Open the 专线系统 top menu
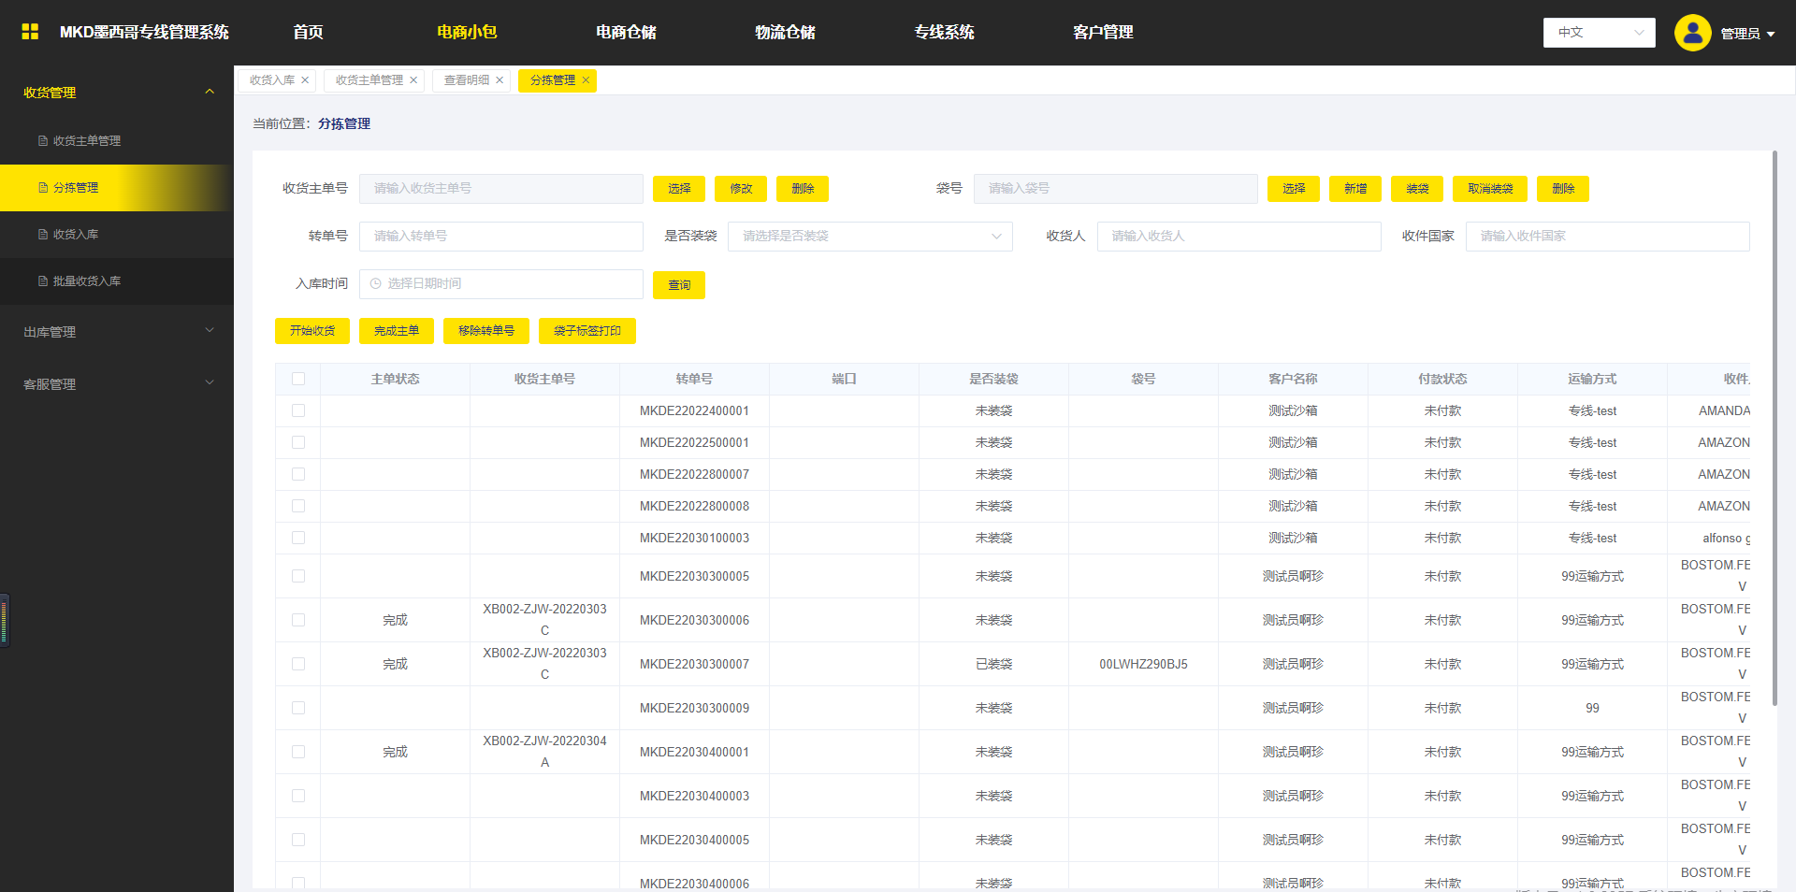Viewport: 1796px width, 892px height. (x=944, y=33)
